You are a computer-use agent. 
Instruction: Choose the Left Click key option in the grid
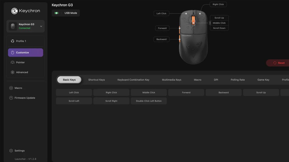pyautogui.click(x=74, y=93)
